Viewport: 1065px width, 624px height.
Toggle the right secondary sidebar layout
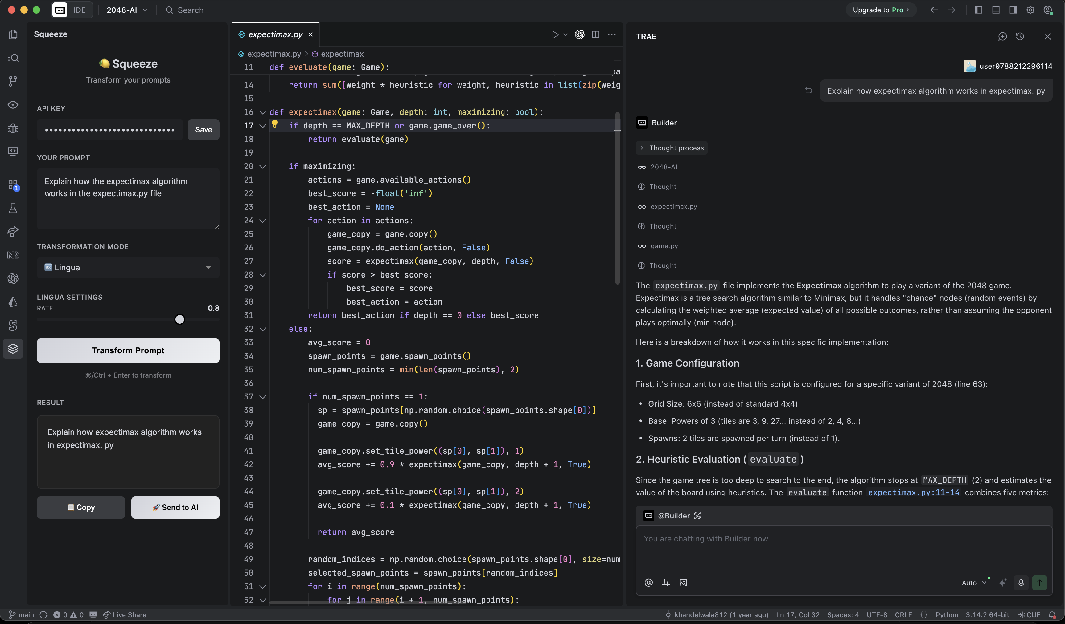coord(1013,10)
